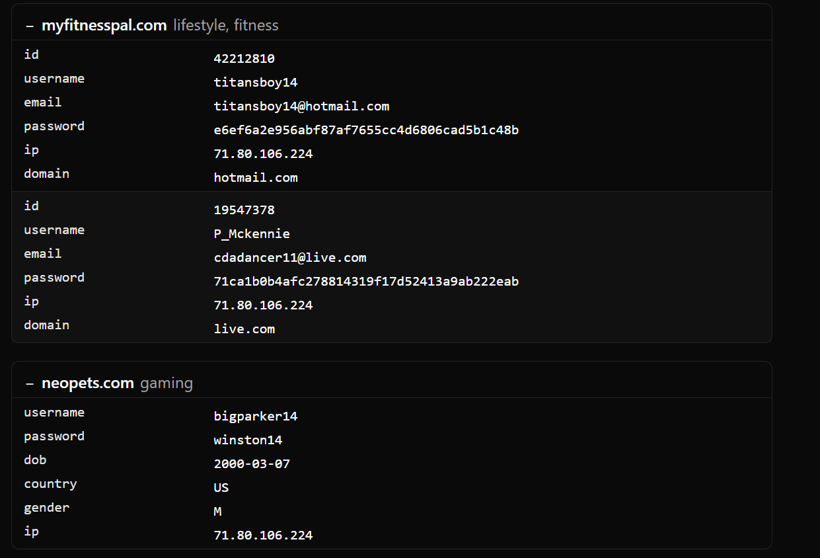This screenshot has height=558, width=820.
Task: Click the hotmail.com domain value
Action: (x=255, y=178)
